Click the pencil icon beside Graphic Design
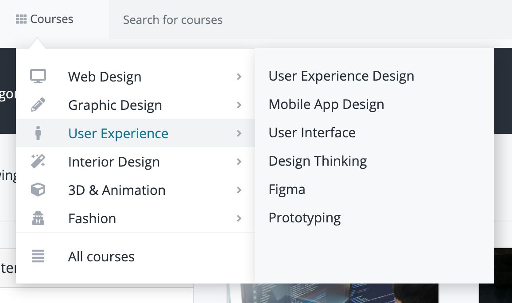The height and width of the screenshot is (303, 512). 38,105
